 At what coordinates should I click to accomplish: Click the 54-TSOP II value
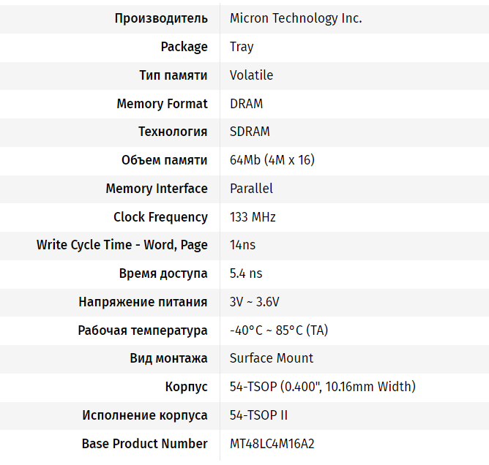coord(258,415)
